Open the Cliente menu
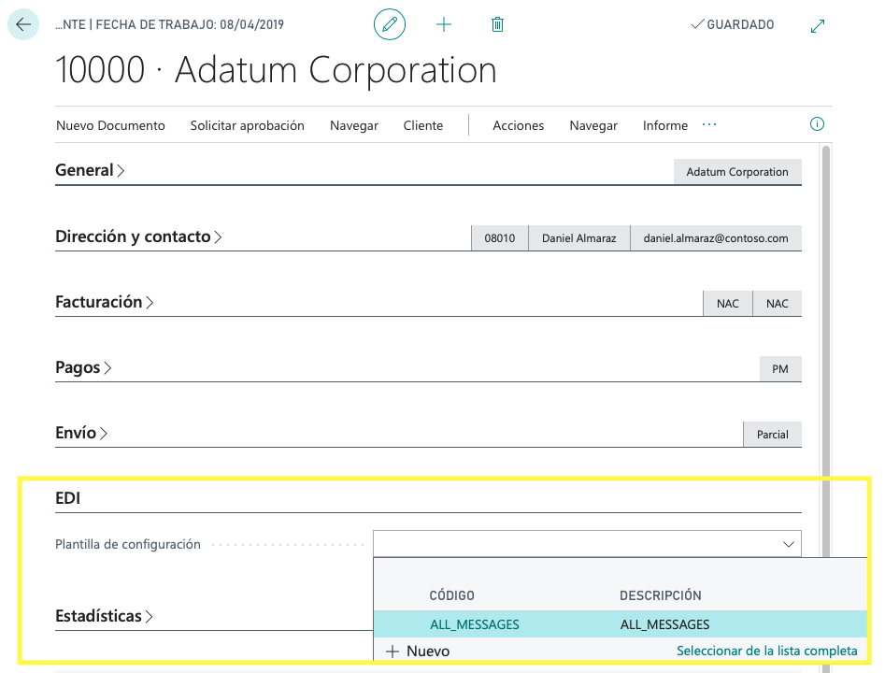885x673 pixels. pyautogui.click(x=422, y=125)
